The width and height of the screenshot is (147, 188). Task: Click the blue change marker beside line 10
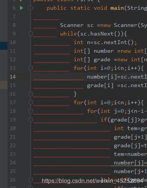(x=4, y=46)
